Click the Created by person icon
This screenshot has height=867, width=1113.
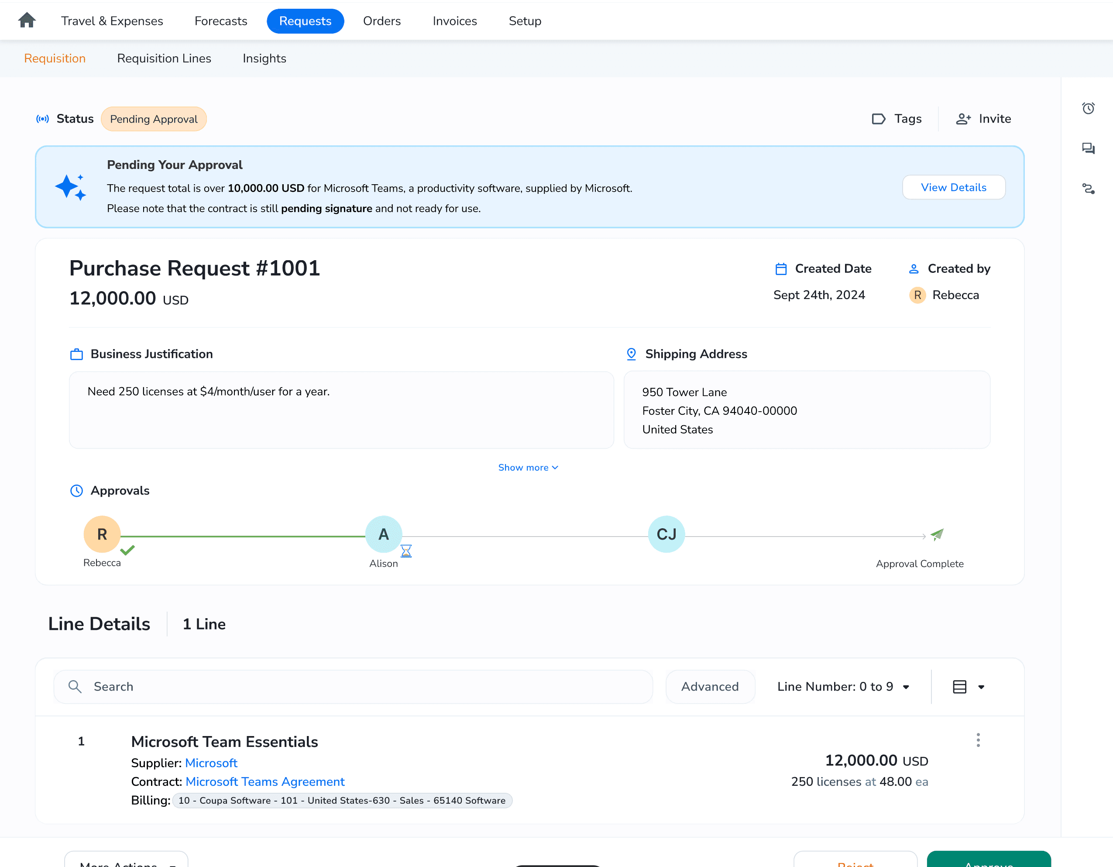[x=914, y=268]
